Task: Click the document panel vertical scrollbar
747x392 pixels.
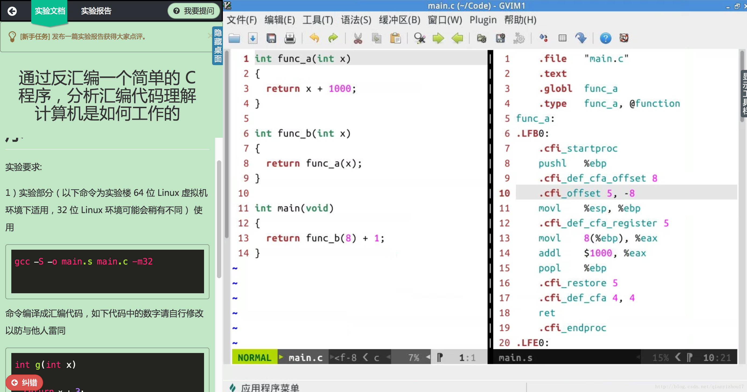Action: 219,219
